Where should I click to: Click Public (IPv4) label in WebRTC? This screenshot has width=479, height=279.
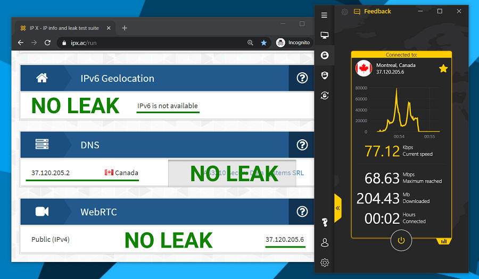pos(51,239)
